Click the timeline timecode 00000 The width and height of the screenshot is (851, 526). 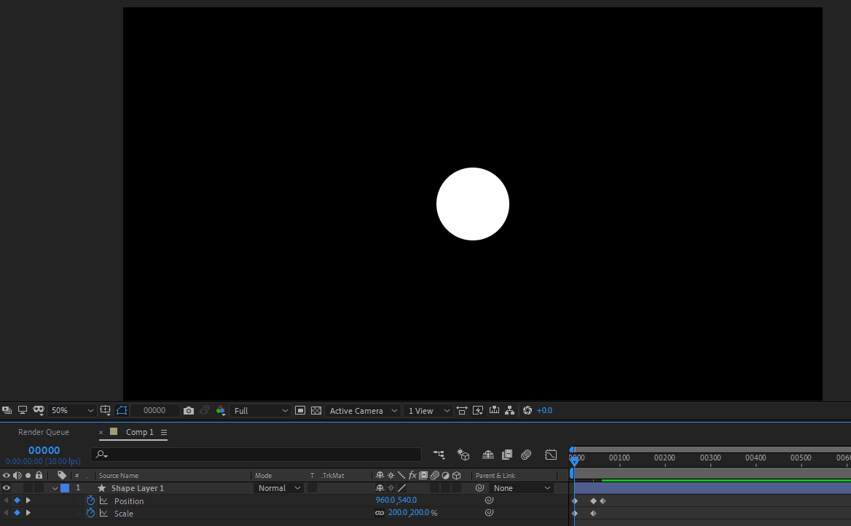click(44, 450)
